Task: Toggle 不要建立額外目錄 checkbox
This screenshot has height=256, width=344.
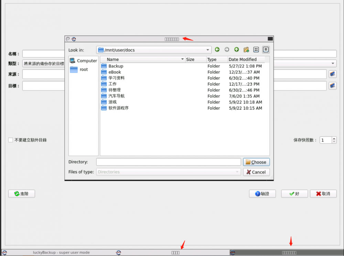Action: click(x=11, y=140)
